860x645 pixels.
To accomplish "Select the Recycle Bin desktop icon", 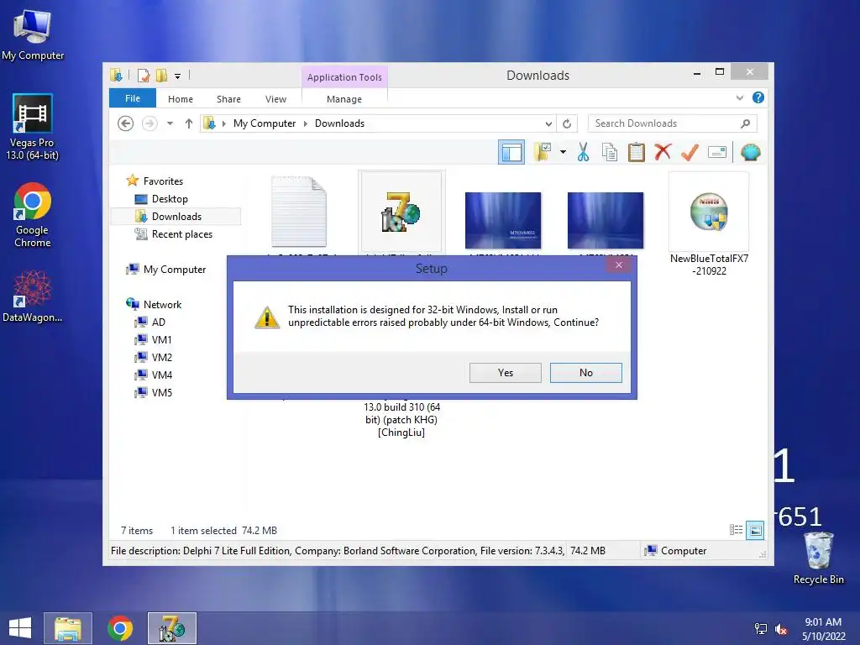I will click(x=818, y=558).
